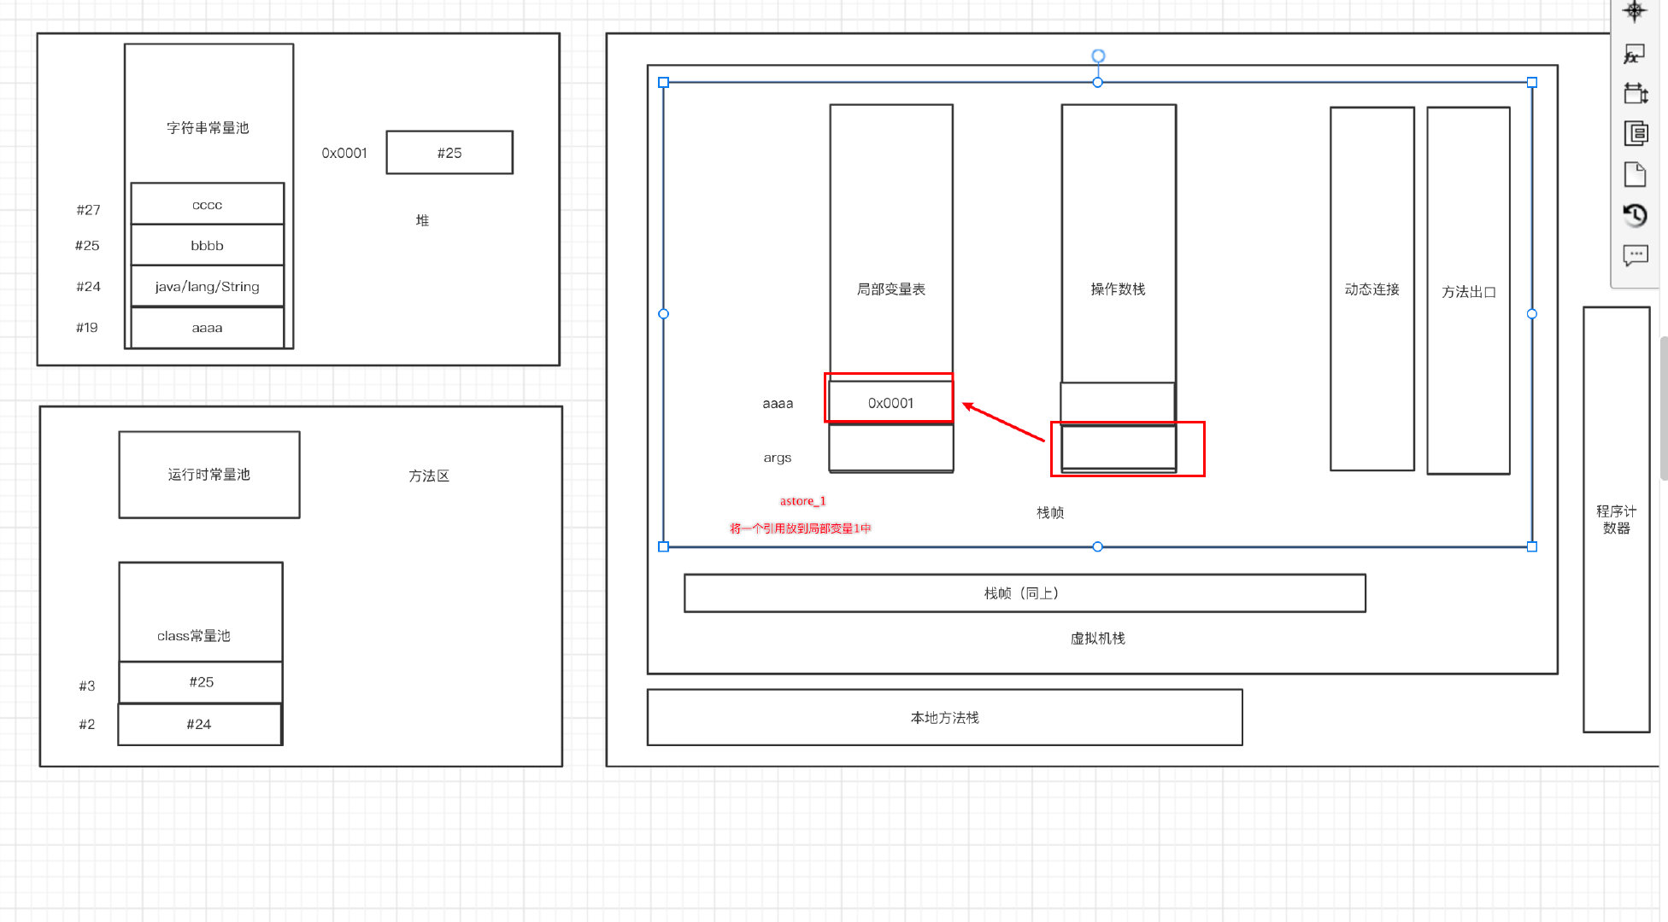Screen dimensions: 1668x922
Task: Select the 0x0001 label beside heap box
Action: point(344,153)
